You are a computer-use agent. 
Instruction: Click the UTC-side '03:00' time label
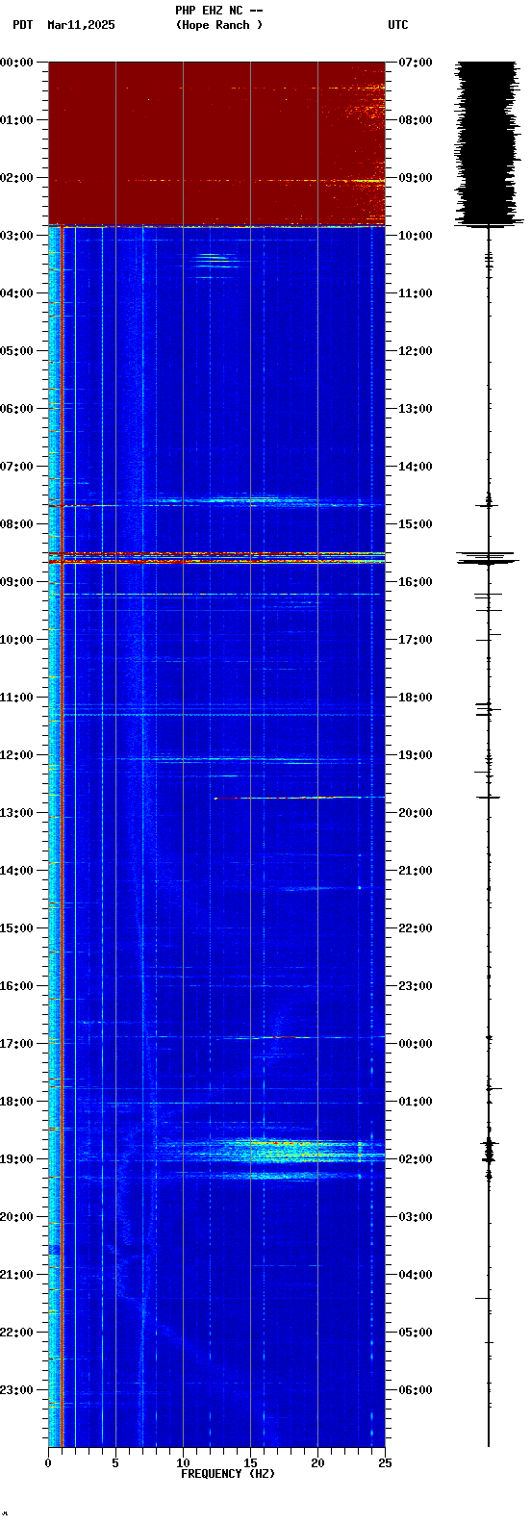(415, 1217)
